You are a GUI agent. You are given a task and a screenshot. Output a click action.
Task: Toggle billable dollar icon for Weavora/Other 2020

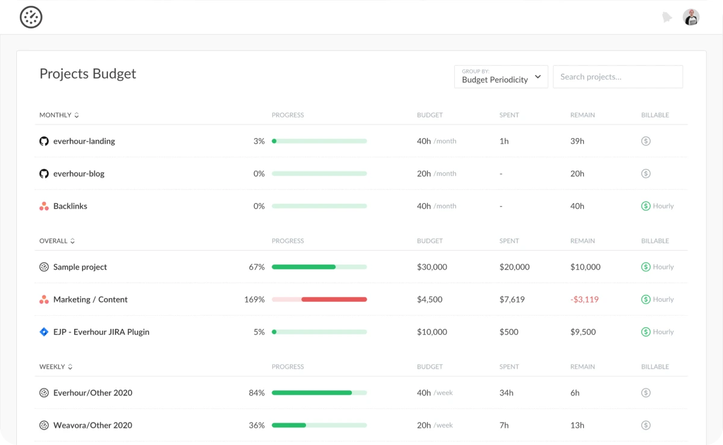(x=646, y=425)
